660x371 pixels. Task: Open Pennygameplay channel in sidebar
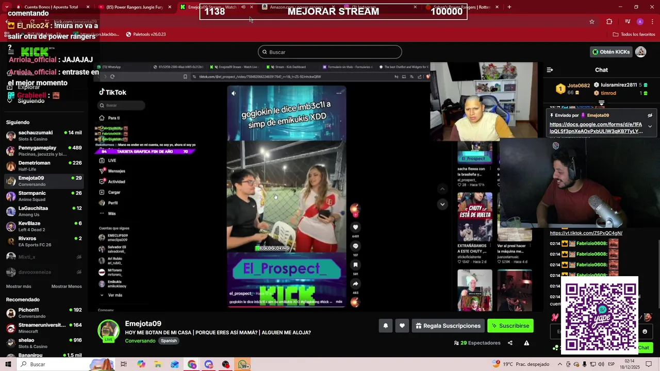point(44,150)
